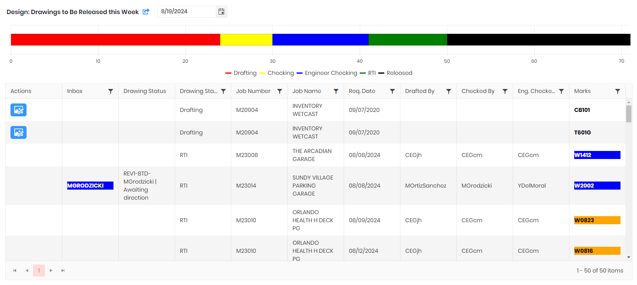Open the image action for mark T601G
637x285 pixels.
coord(19,132)
